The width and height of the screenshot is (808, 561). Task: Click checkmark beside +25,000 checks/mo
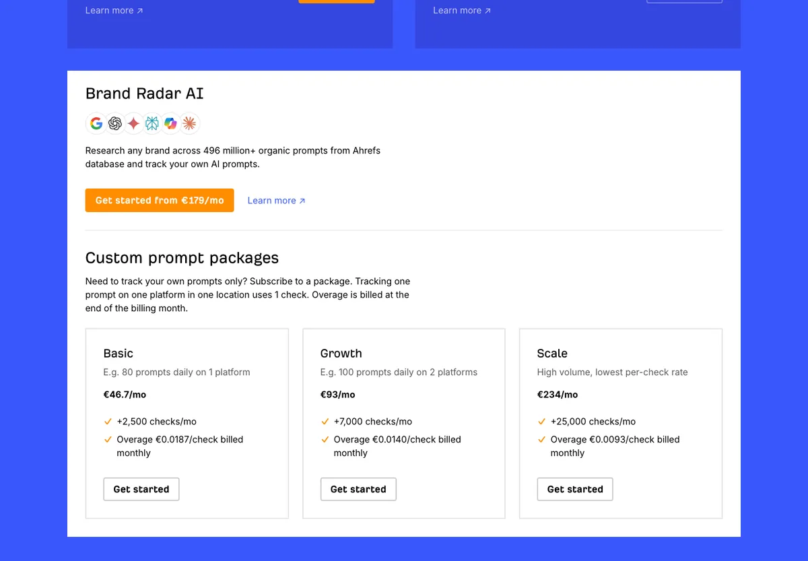[x=541, y=422]
